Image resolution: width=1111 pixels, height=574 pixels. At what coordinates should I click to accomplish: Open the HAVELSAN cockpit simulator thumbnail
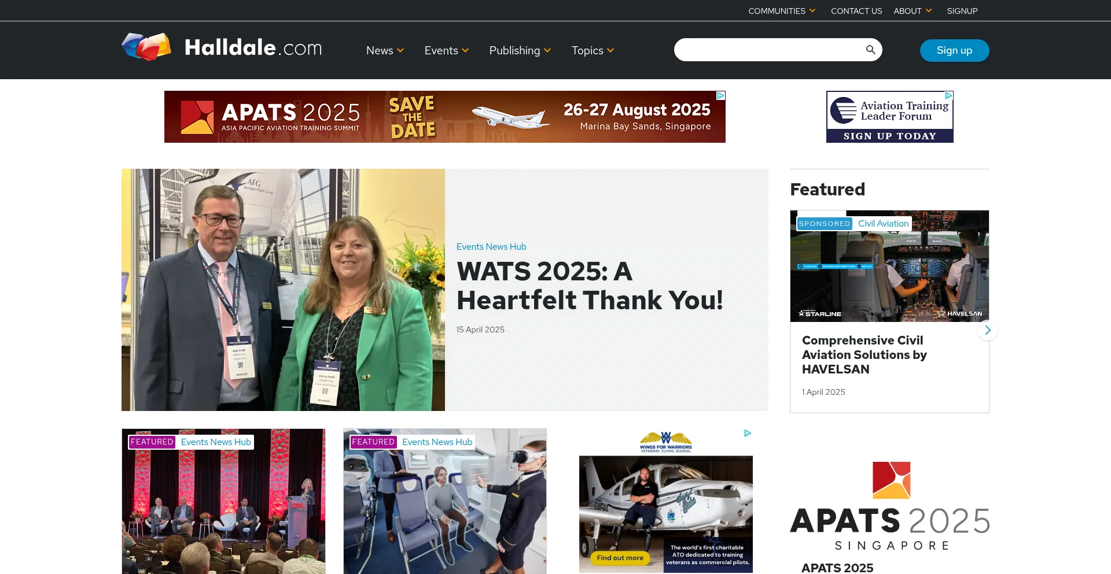click(x=889, y=266)
